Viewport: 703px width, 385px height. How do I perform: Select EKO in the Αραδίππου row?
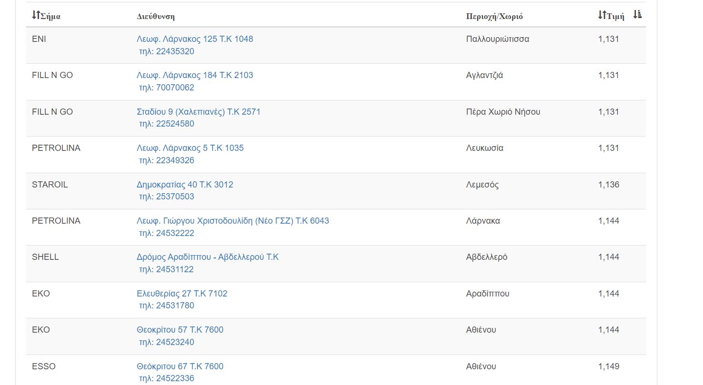pos(41,294)
